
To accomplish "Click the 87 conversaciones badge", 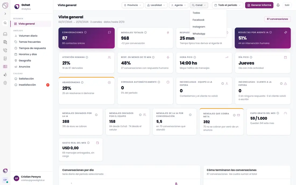I will click(277, 19).
